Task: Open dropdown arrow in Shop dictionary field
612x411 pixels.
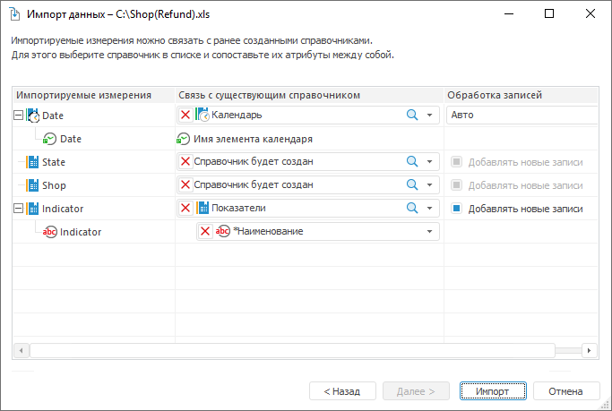Action: pyautogui.click(x=430, y=184)
